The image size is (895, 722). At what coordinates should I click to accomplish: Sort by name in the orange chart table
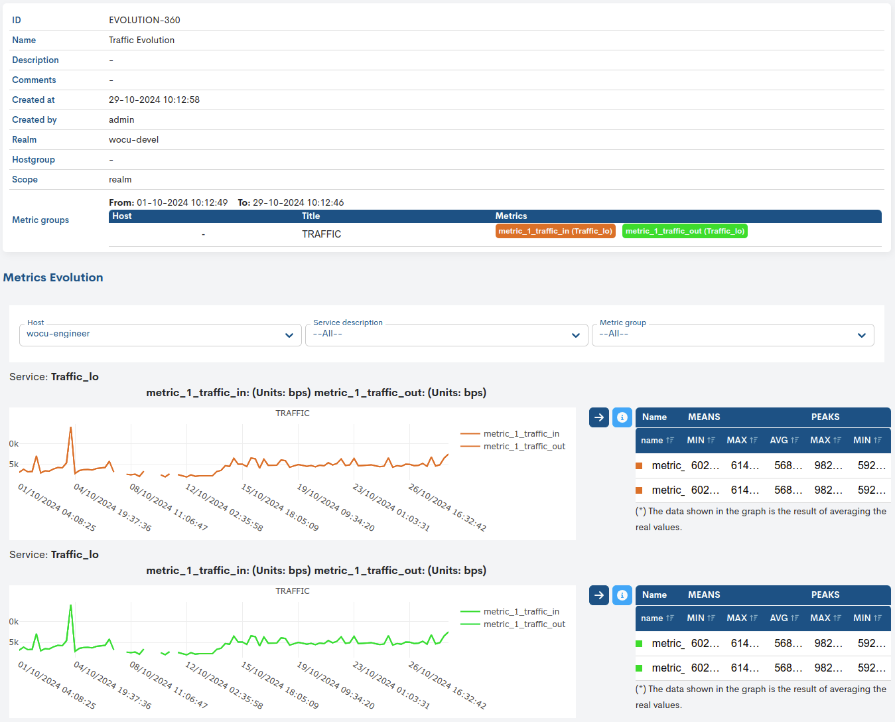(x=657, y=440)
